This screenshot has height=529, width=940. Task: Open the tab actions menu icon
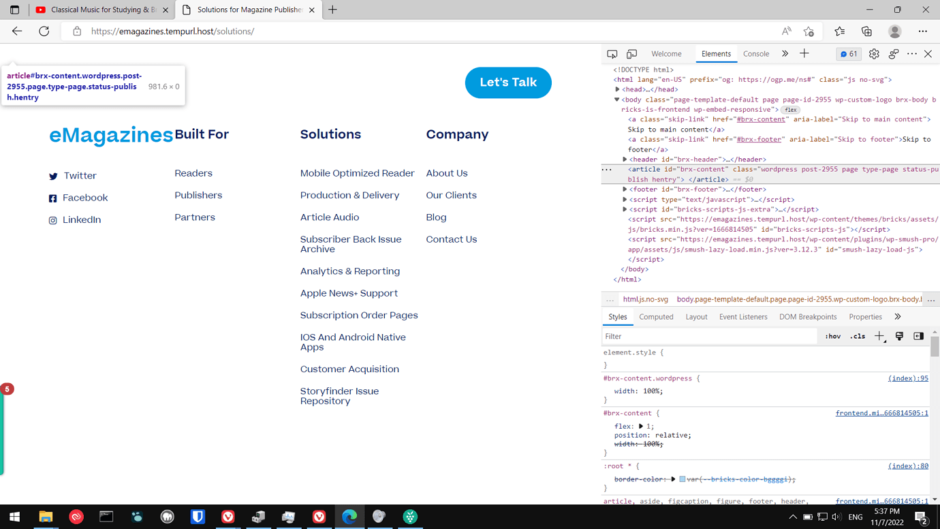(x=14, y=10)
